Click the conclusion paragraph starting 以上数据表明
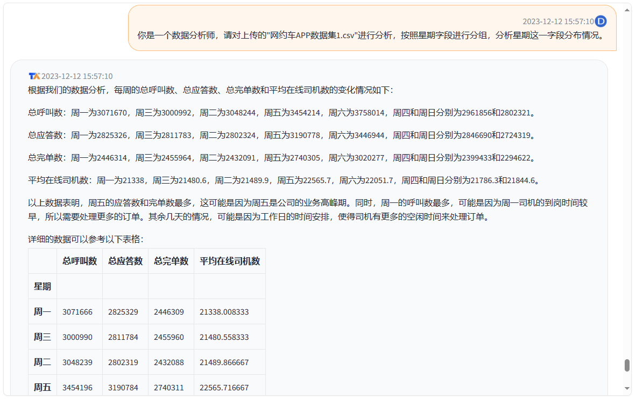Image resolution: width=636 pixels, height=400 pixels. tap(308, 210)
